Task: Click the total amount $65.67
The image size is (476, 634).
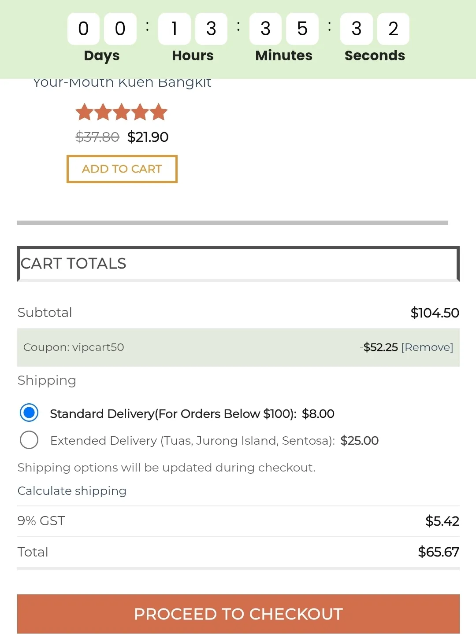Action: click(438, 552)
